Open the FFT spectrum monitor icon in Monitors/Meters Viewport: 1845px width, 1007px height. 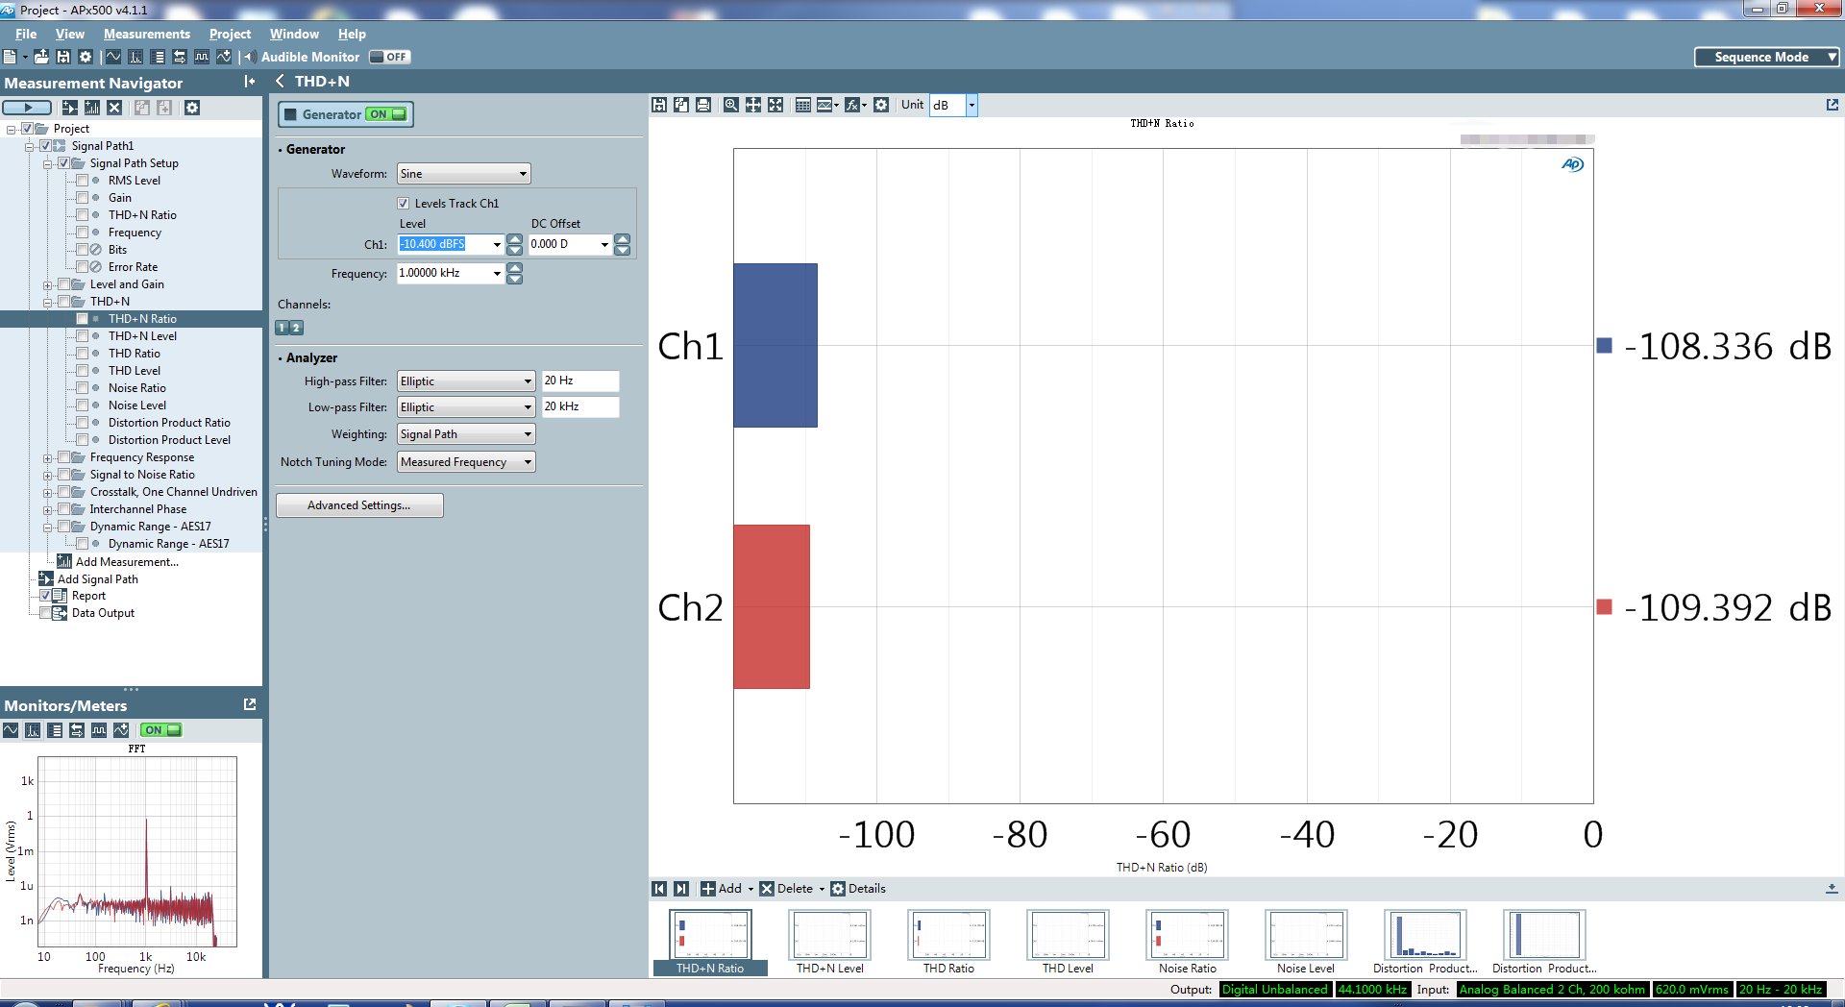click(33, 730)
